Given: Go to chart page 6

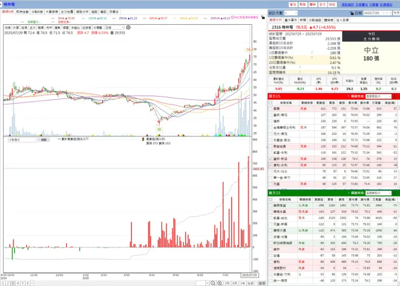Looking at the screenshot, I should click(28, 283).
